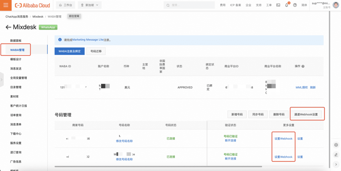The width and height of the screenshot is (341, 171).
Task: Expand the 新加坡 region dropdown
Action: click(x=90, y=5)
